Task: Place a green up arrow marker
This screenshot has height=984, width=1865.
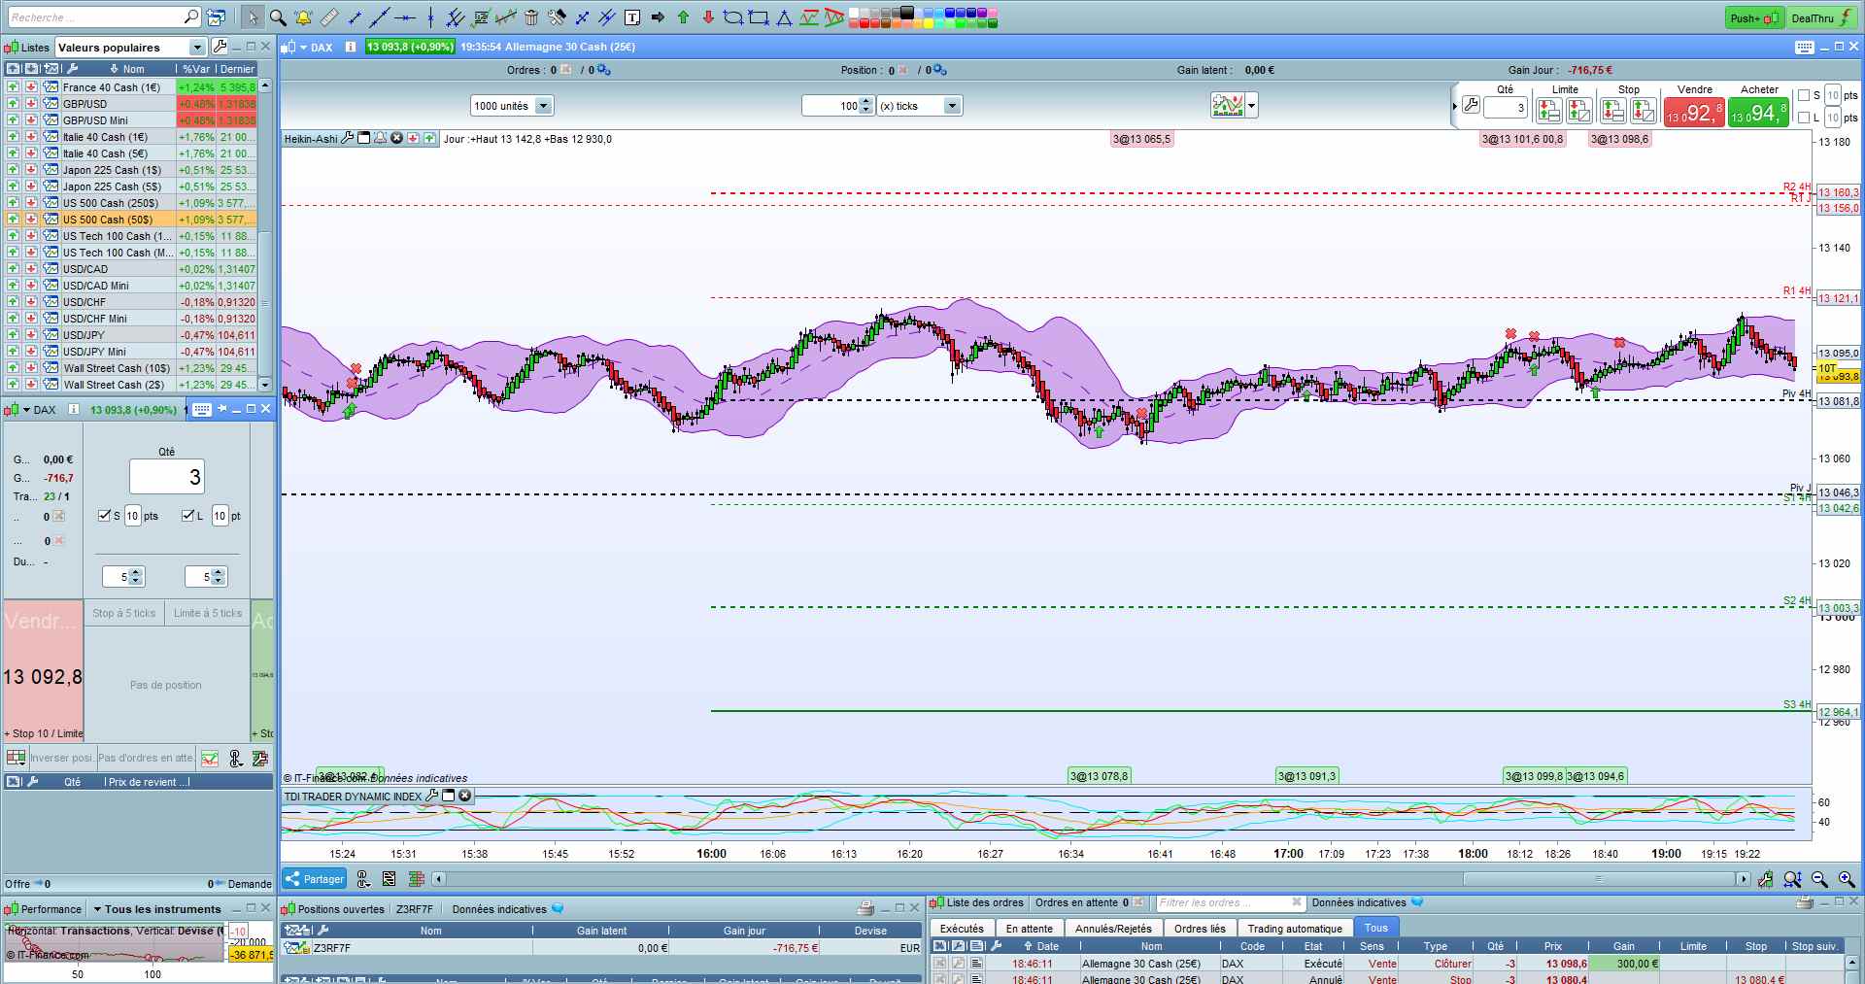Action: tap(683, 17)
